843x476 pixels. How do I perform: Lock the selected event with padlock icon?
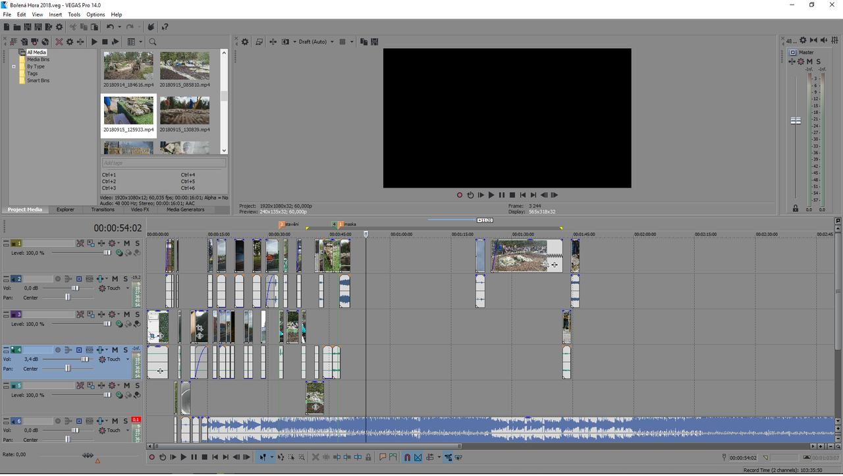tap(368, 457)
